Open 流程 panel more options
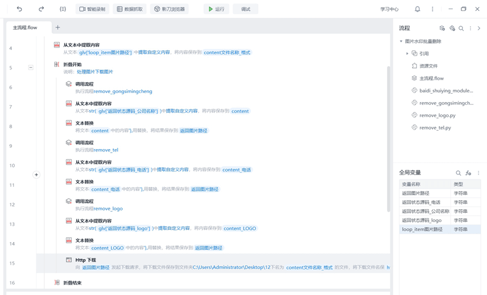 [x=470, y=28]
